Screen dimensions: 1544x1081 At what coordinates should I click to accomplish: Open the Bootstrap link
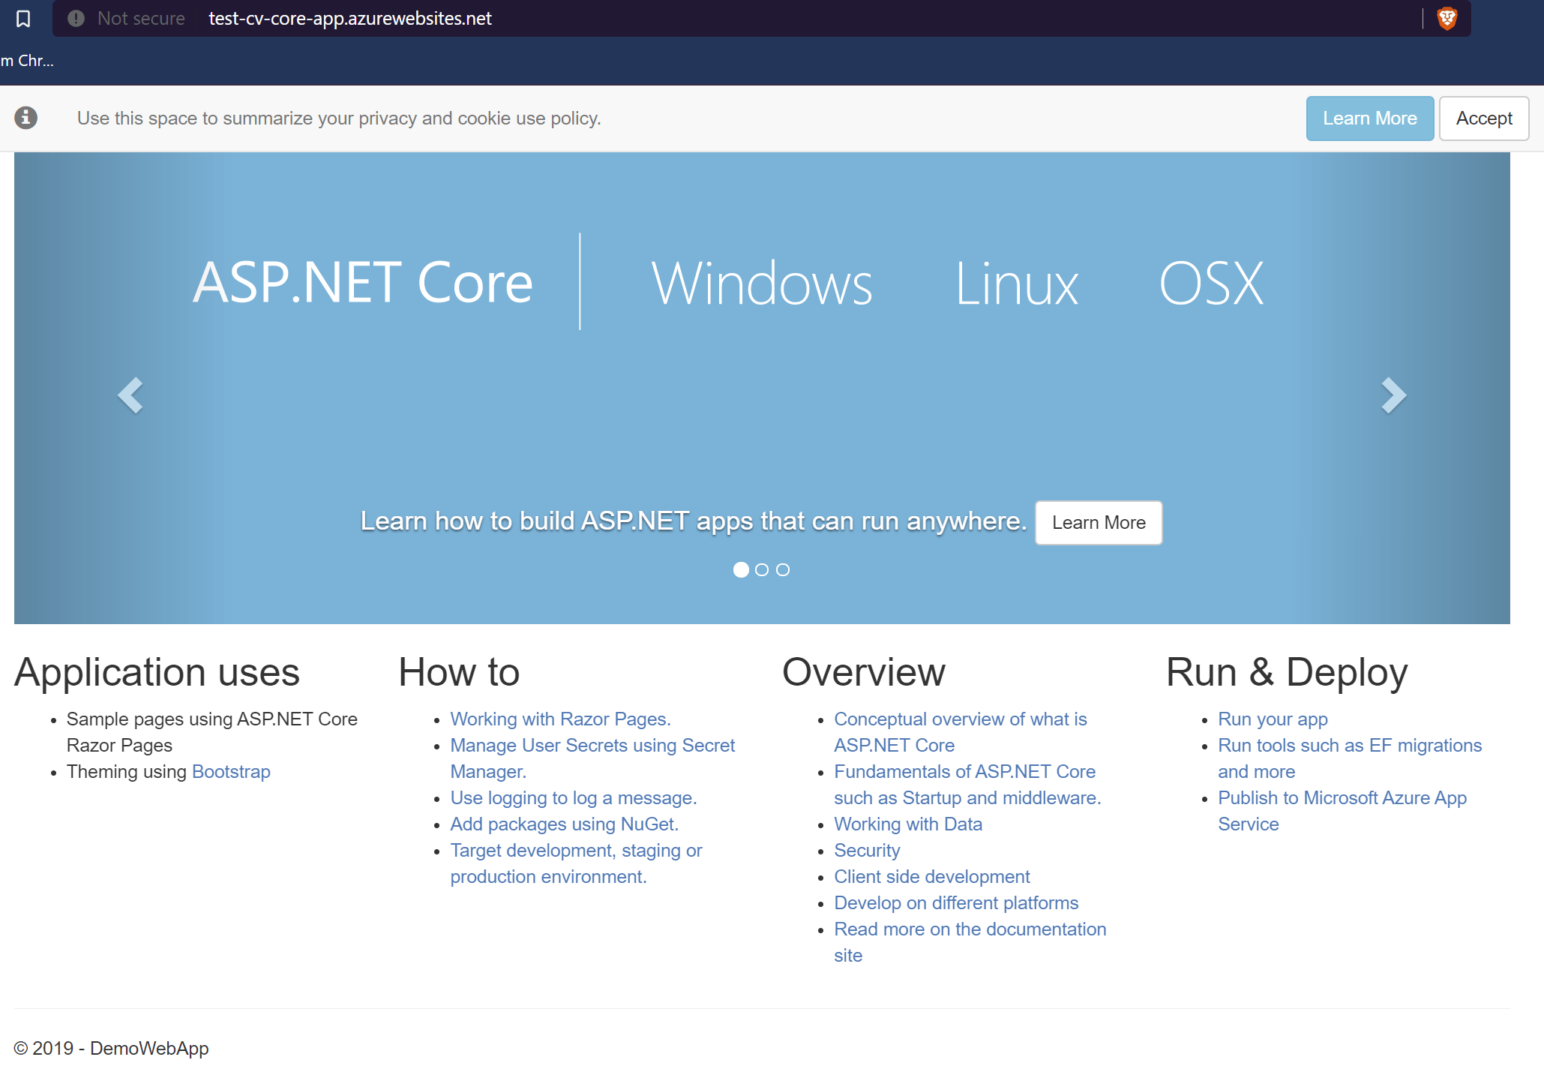231,772
